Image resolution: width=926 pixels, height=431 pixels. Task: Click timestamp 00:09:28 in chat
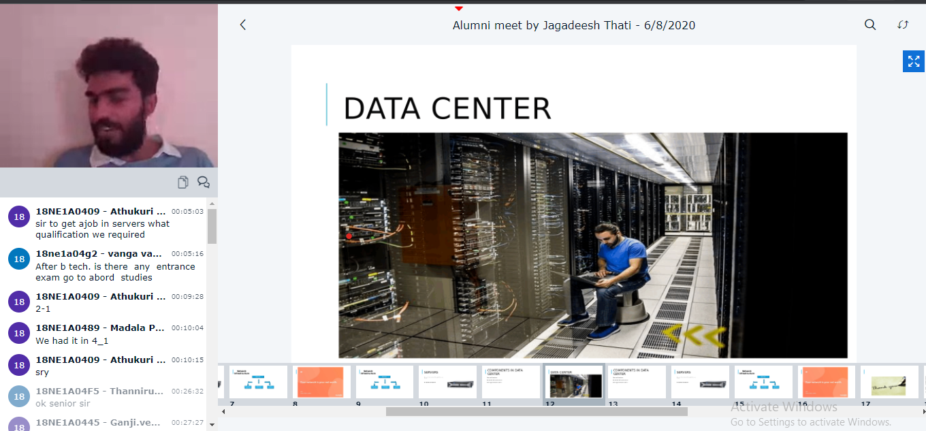[x=187, y=297]
